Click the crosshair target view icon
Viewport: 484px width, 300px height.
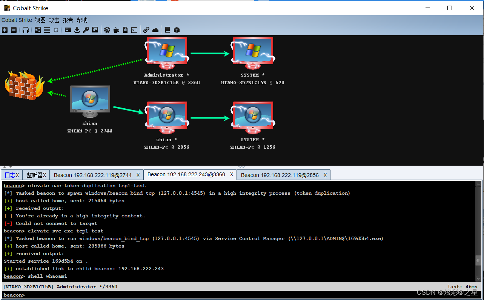click(x=56, y=30)
